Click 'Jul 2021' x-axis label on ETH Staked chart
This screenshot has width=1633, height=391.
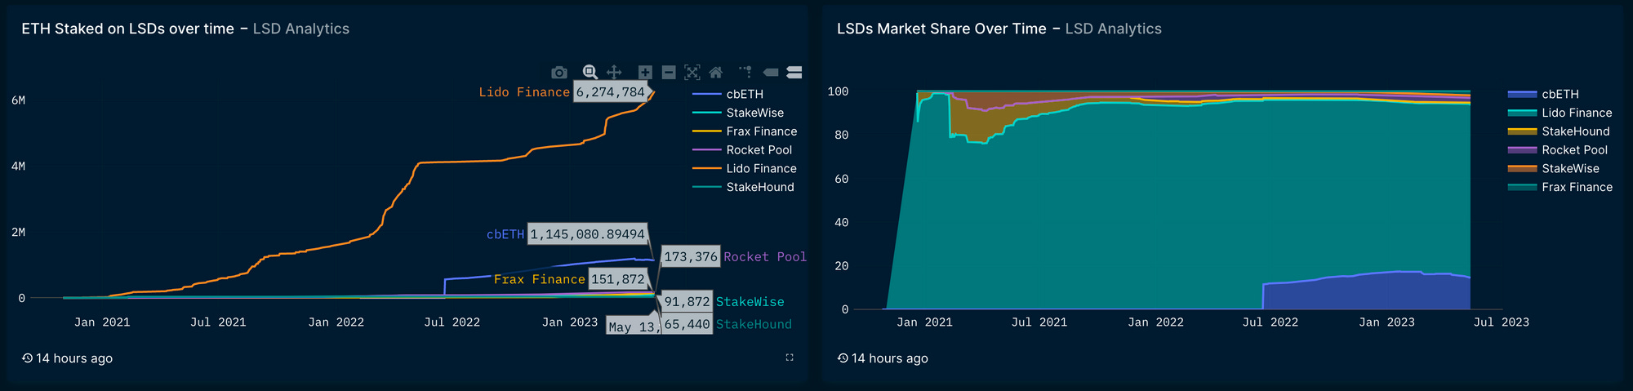pyautogui.click(x=218, y=322)
